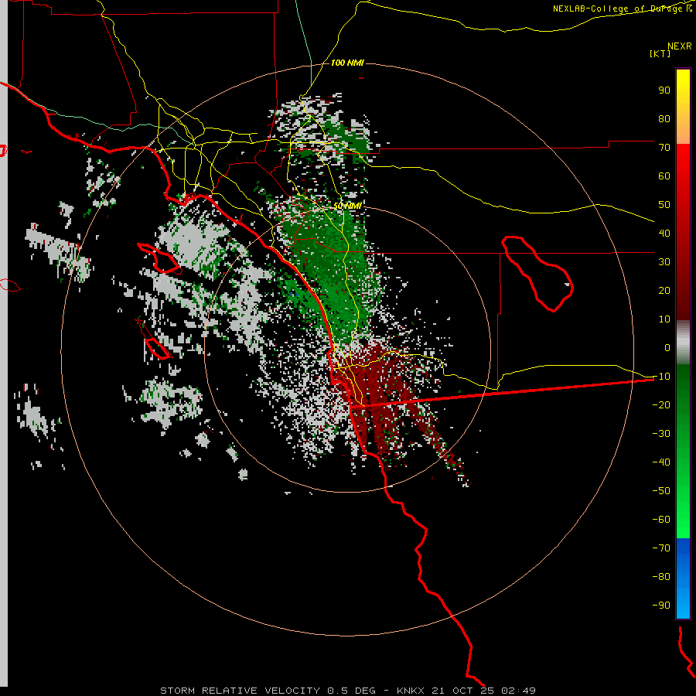The width and height of the screenshot is (696, 696).
Task: Click the red outbound segment of color bar
Action: coord(683,232)
